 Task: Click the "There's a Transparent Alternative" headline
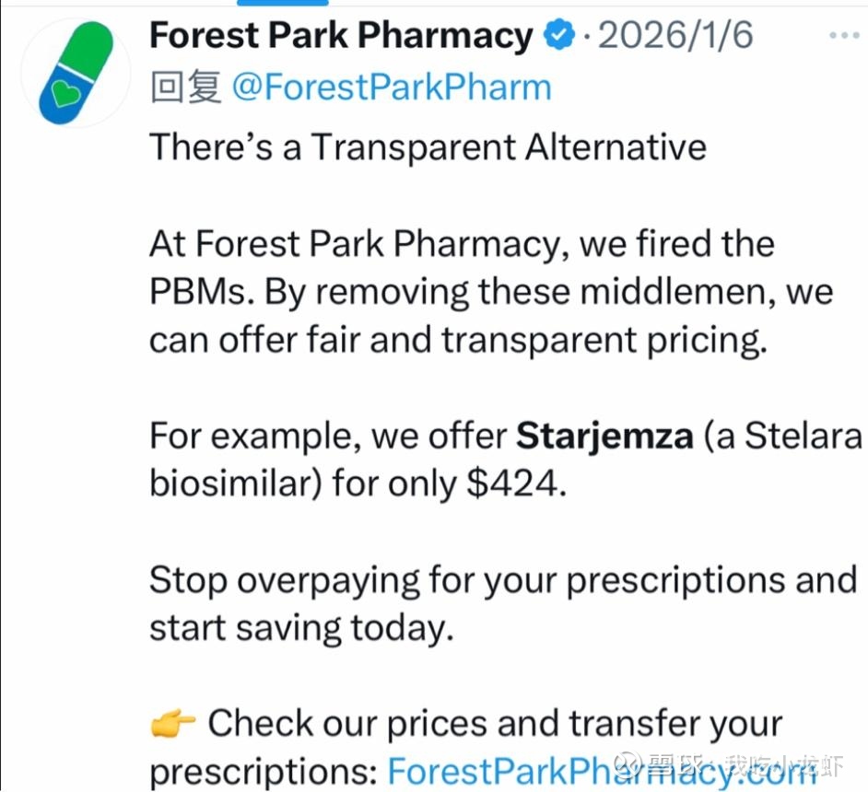coord(428,147)
